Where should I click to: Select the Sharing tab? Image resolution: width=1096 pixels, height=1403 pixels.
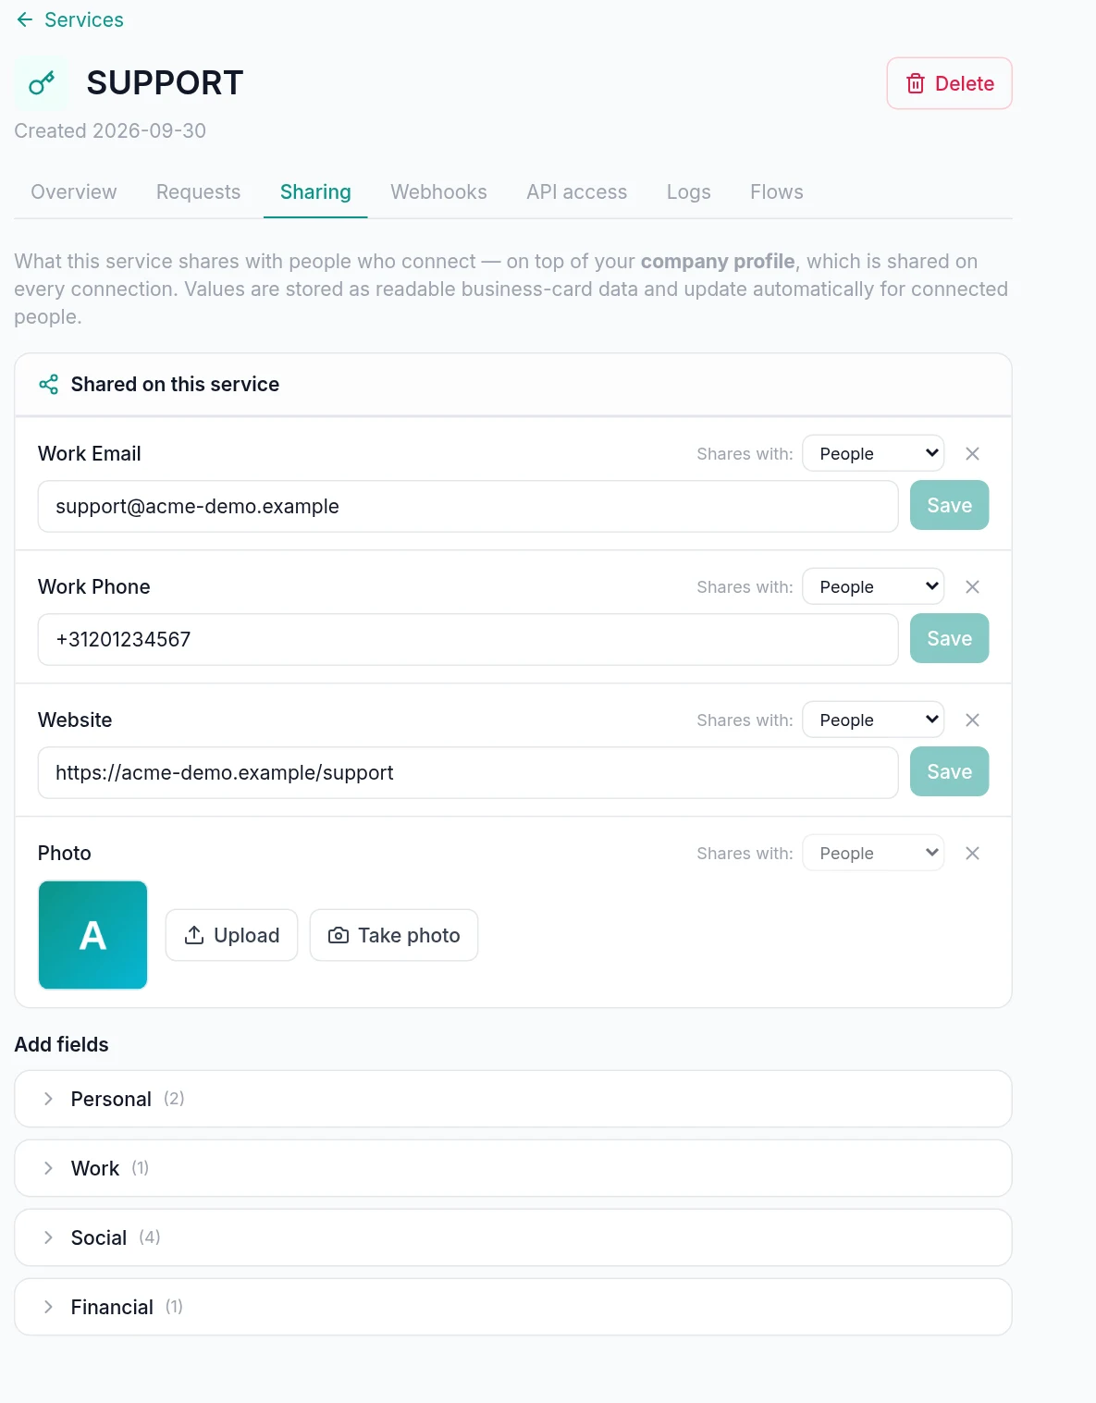click(315, 191)
